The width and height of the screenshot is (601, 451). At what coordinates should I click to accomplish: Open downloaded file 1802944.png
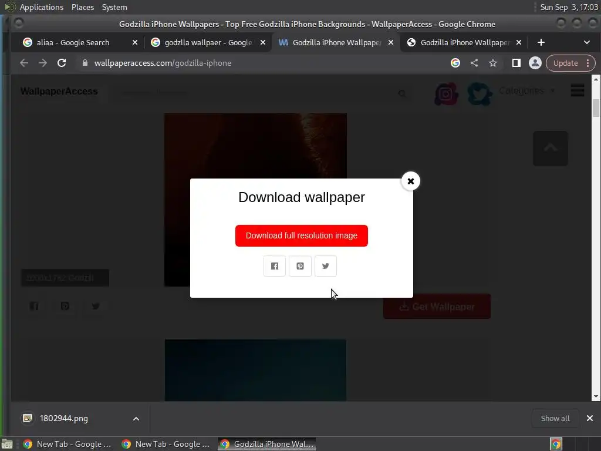coord(63,418)
